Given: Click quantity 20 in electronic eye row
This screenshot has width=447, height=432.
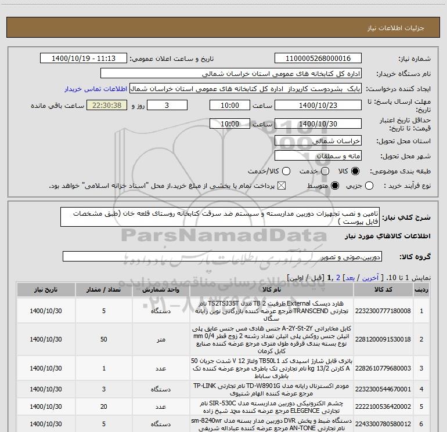Looking at the screenshot, I should [104, 406].
